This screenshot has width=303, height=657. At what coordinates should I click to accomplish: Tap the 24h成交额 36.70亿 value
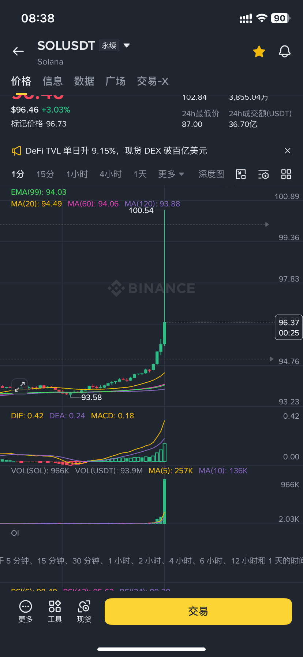(243, 124)
